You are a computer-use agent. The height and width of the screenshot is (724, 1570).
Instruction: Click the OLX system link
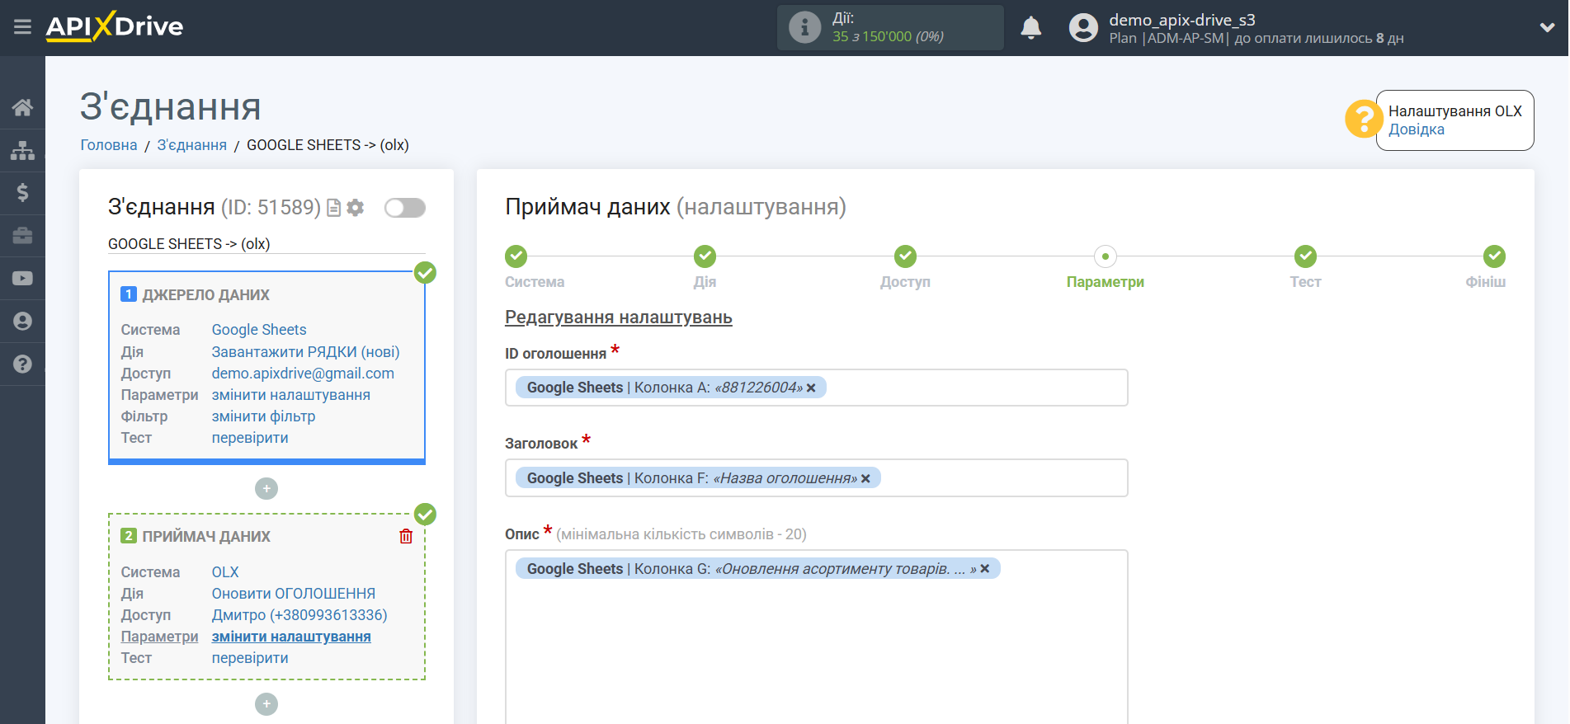pyautogui.click(x=225, y=572)
